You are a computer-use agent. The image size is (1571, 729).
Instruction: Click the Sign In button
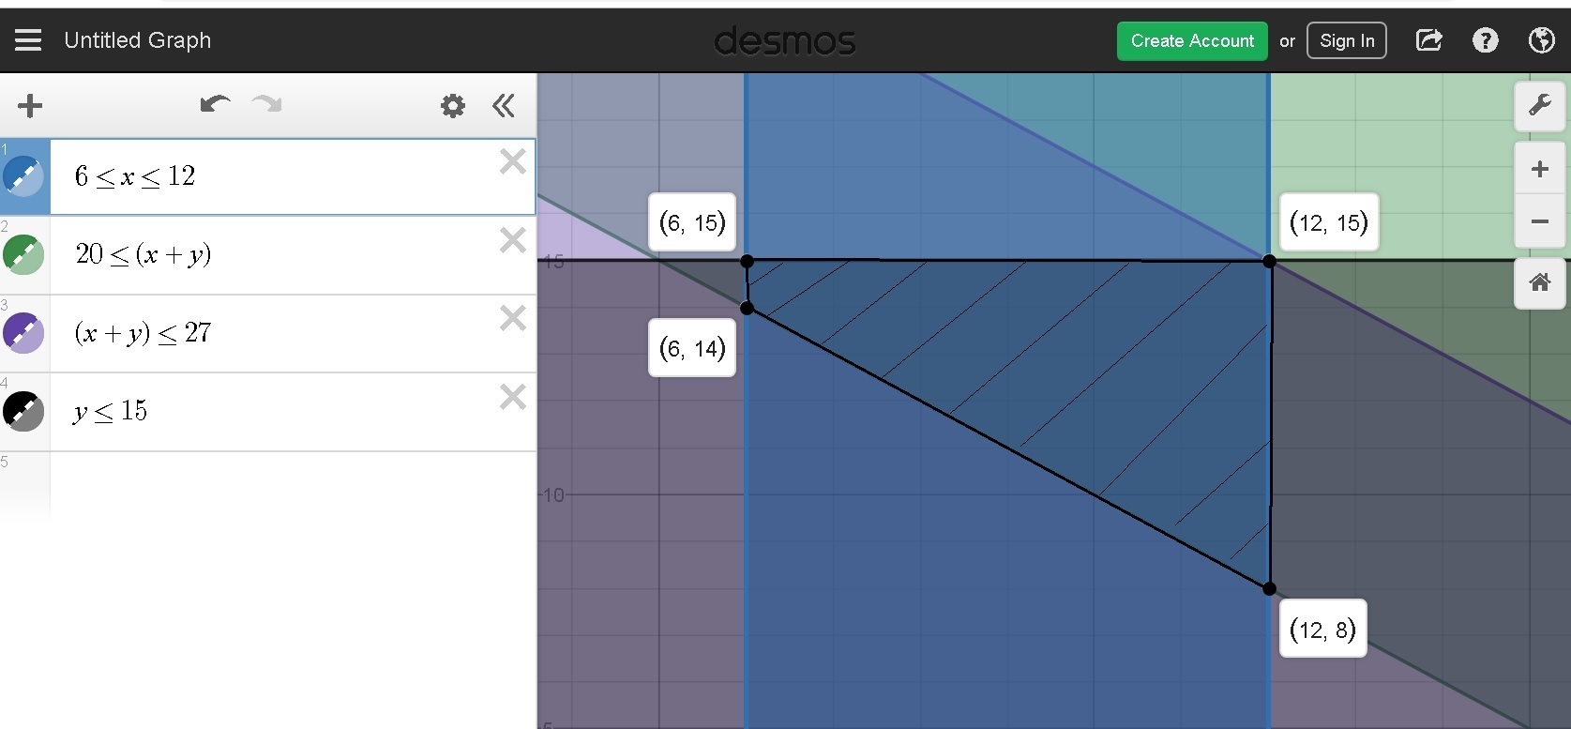coord(1347,40)
